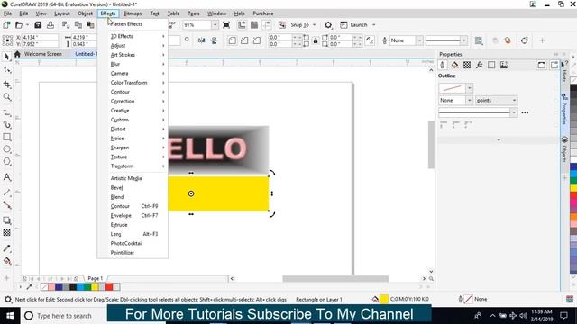577x324 pixels.
Task: Mirror the object vertically
Action: [x=214, y=40]
